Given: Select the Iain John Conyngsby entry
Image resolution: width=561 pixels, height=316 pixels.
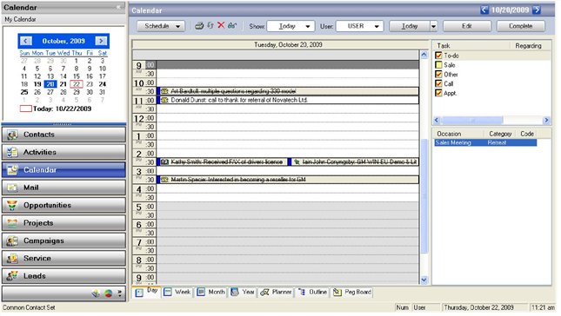Looking at the screenshot, I should (x=353, y=162).
